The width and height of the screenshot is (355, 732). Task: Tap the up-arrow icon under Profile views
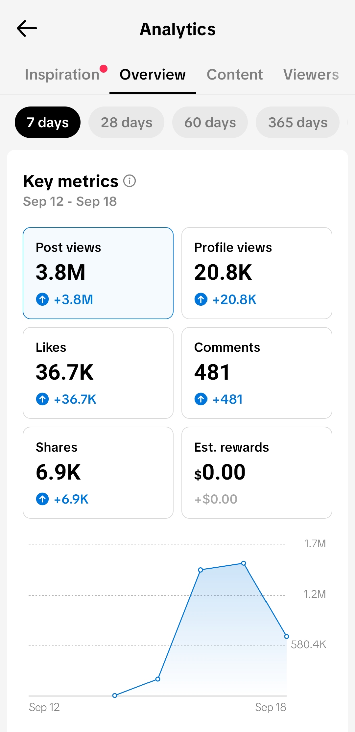pos(201,299)
